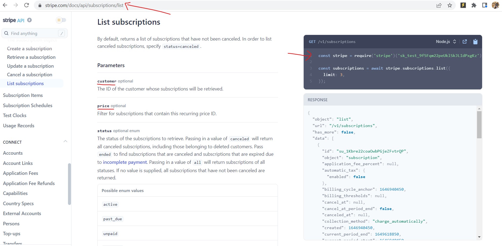
Task: Open Subscription Schedules section
Action: 28,106
